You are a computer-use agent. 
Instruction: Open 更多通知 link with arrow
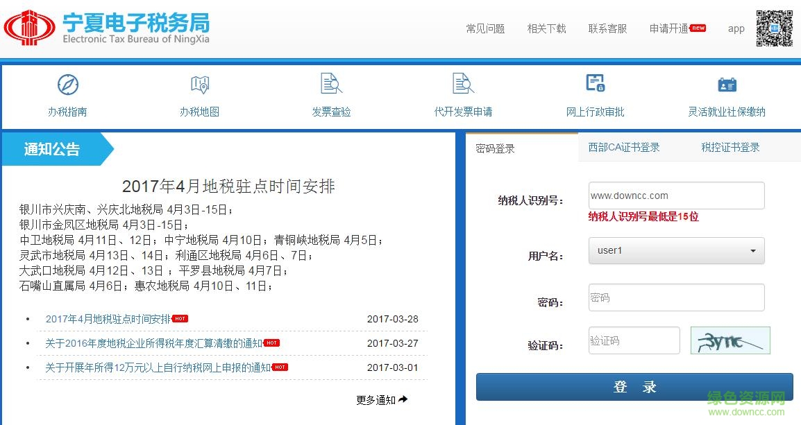(x=382, y=399)
